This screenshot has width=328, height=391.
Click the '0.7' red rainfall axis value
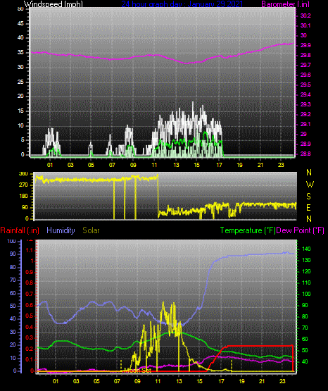point(30,294)
